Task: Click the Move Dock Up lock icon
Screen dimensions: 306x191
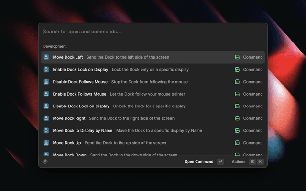Action: 46,143
